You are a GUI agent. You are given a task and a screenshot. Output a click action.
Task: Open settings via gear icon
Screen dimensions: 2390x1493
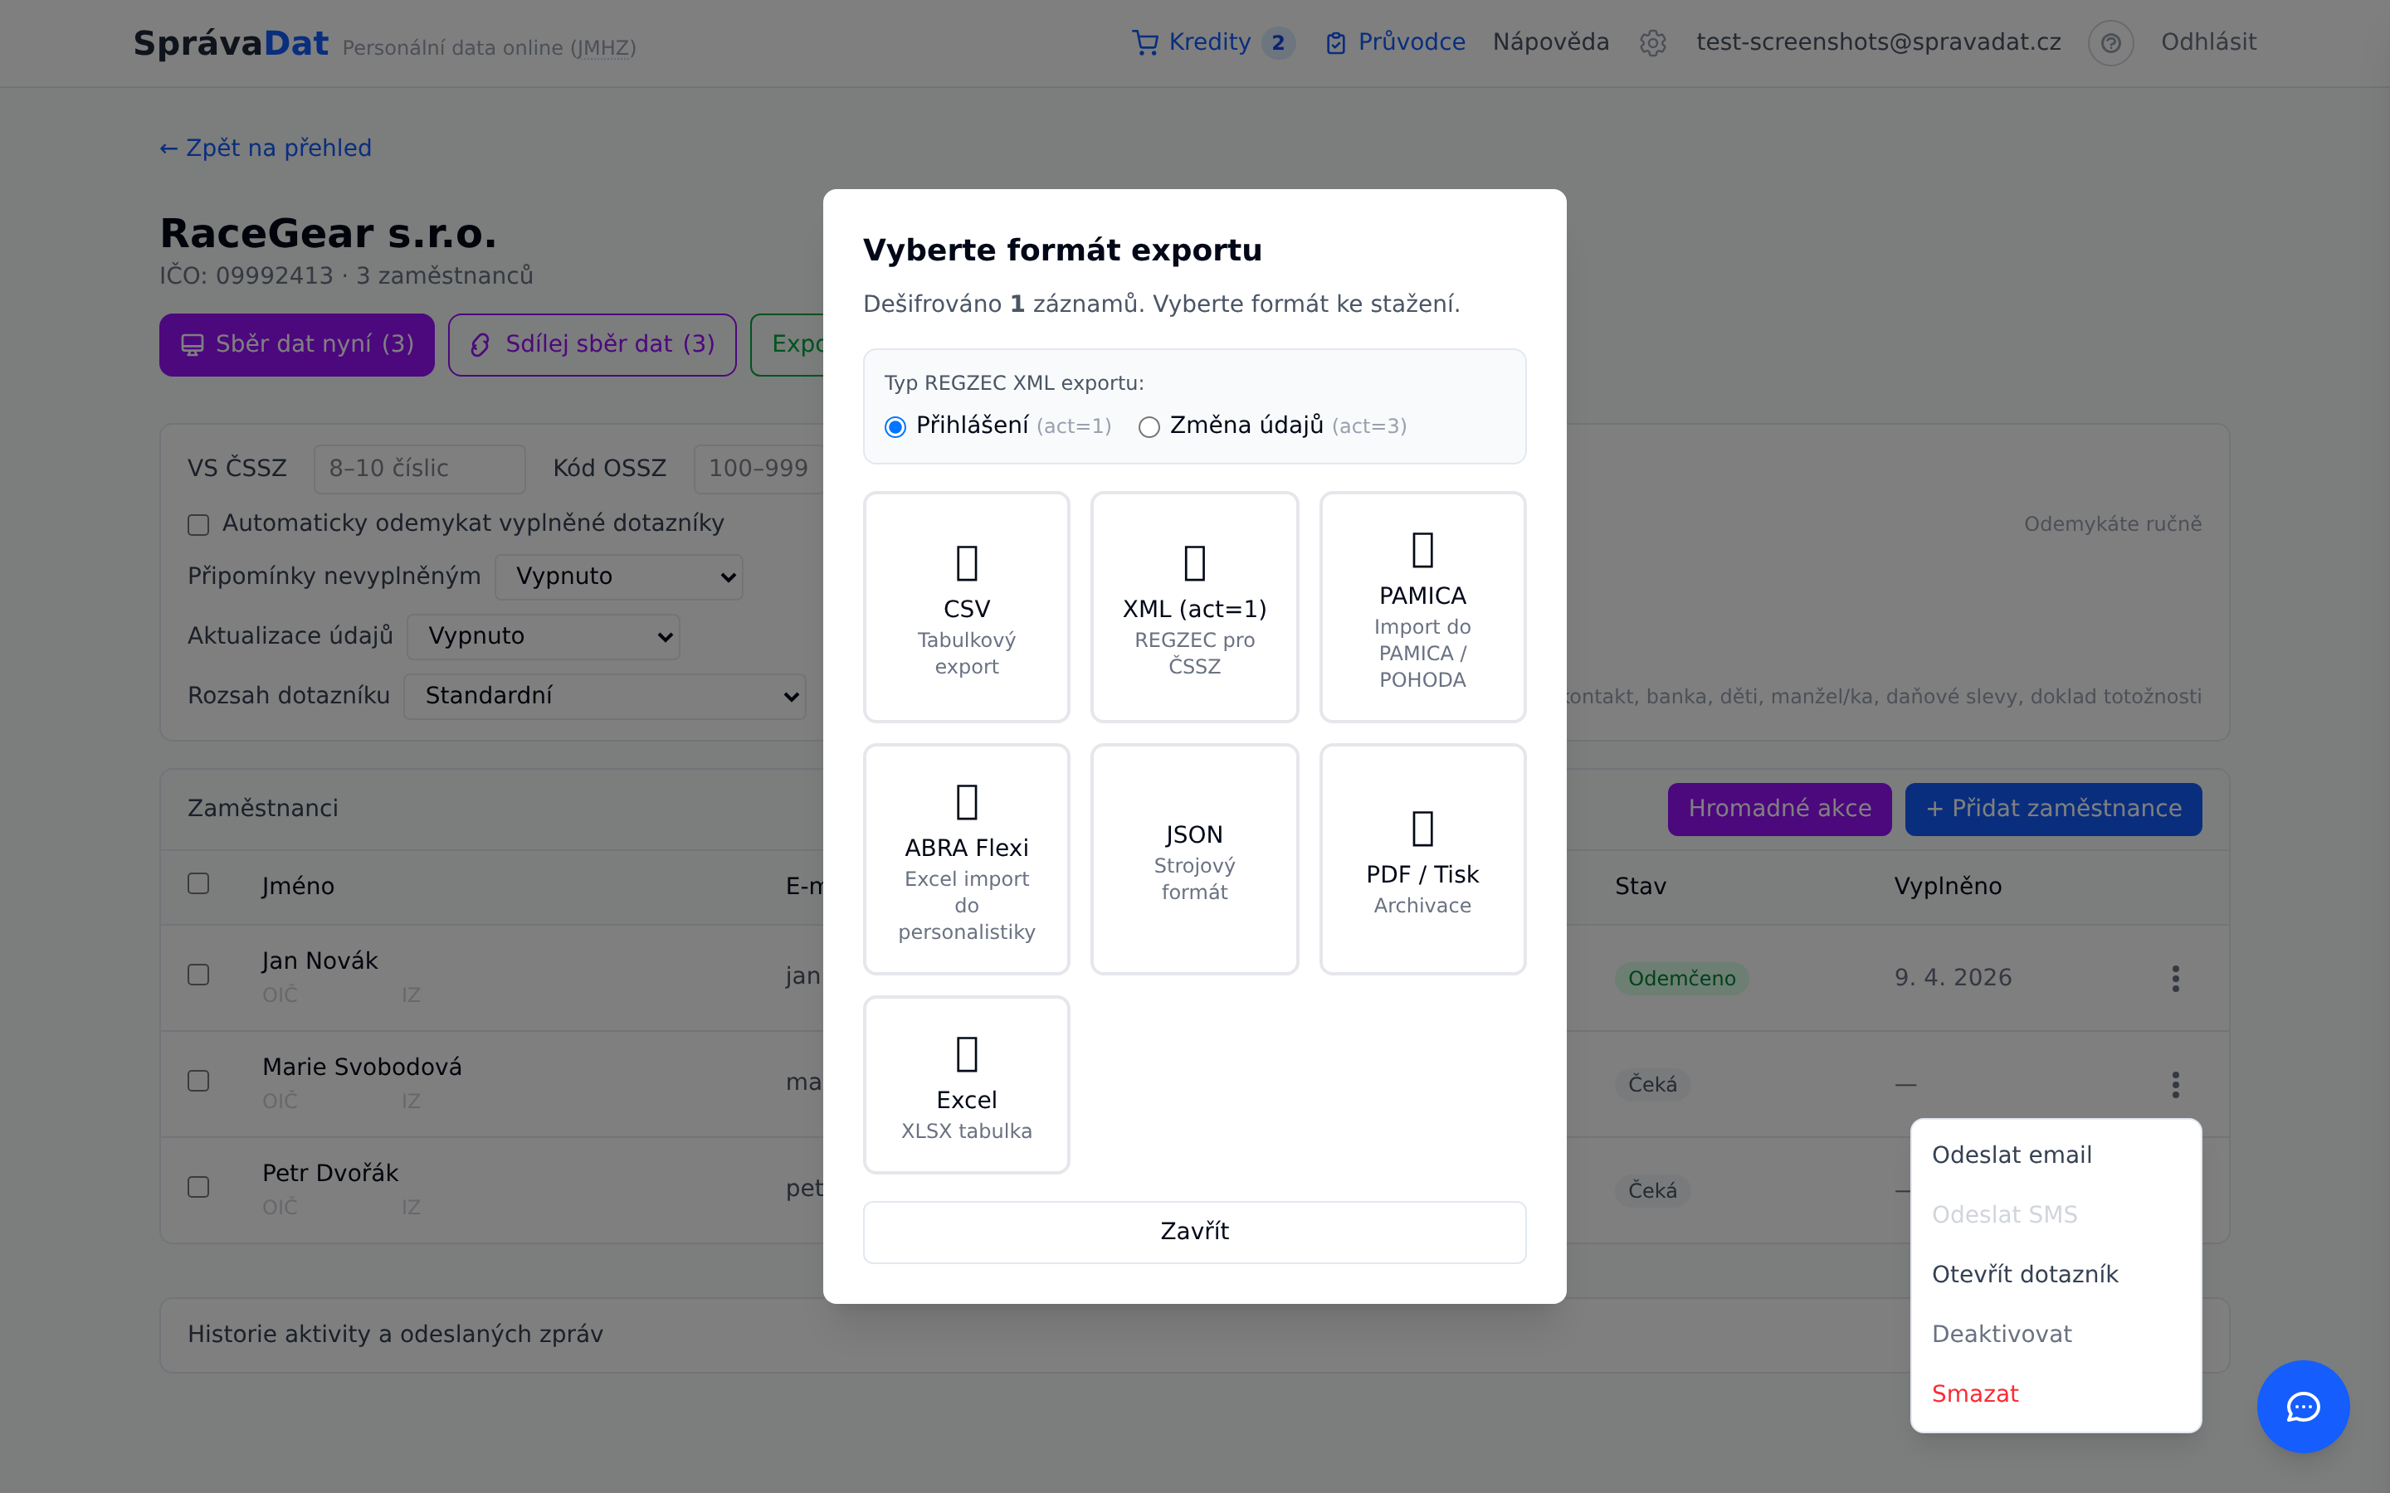[x=1652, y=43]
